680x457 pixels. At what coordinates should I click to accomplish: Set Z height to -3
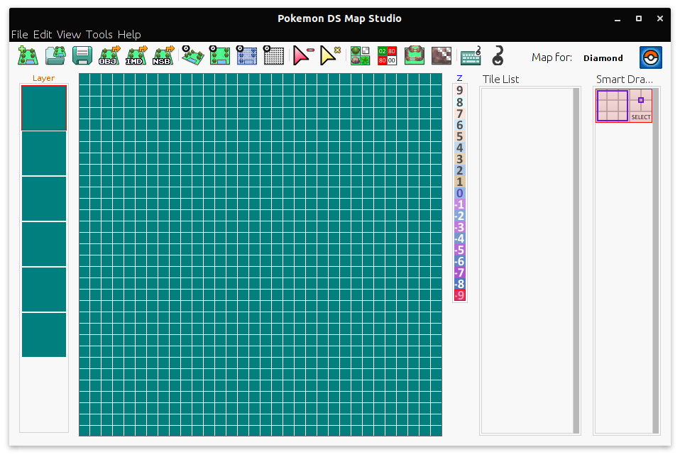(x=460, y=227)
